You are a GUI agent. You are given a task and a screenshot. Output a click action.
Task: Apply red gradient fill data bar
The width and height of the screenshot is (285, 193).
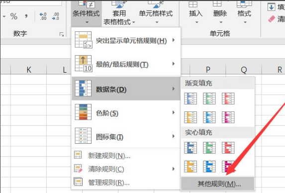228,98
